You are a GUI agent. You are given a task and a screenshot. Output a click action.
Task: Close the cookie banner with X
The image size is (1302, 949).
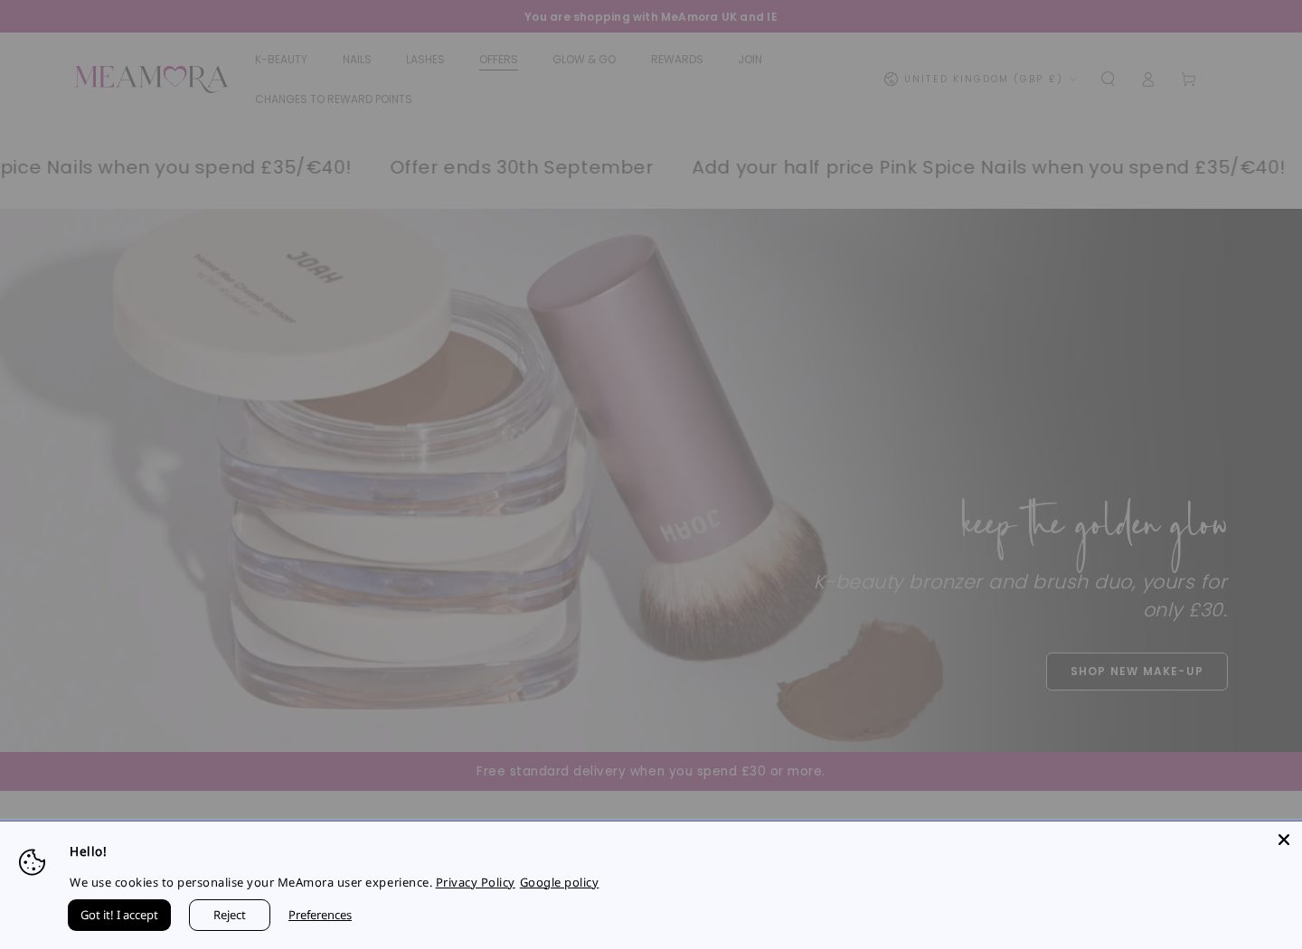[x=1283, y=840]
